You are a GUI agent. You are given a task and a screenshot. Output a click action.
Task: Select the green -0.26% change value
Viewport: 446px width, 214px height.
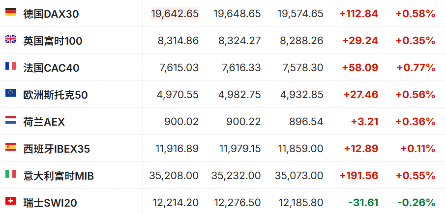coord(416,203)
